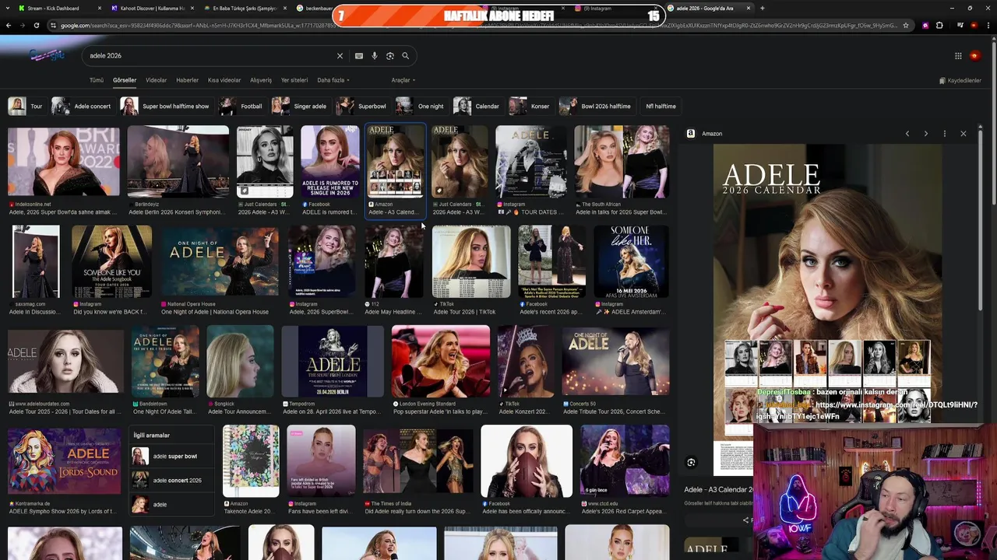Open the on-screen keyboard input tool
The height and width of the screenshot is (560, 997).
358,56
